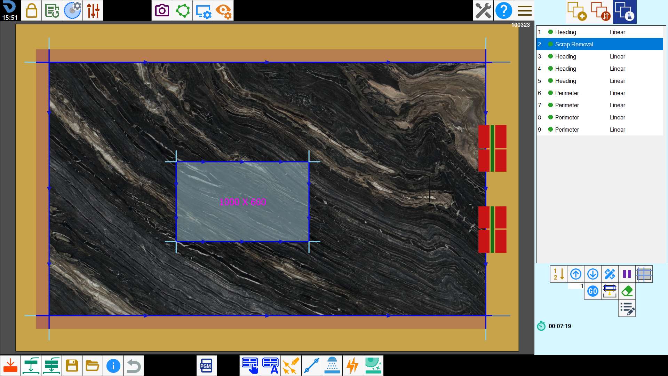This screenshot has width=668, height=376.
Task: Open the folder icon in bottom toolbar
Action: pos(93,366)
